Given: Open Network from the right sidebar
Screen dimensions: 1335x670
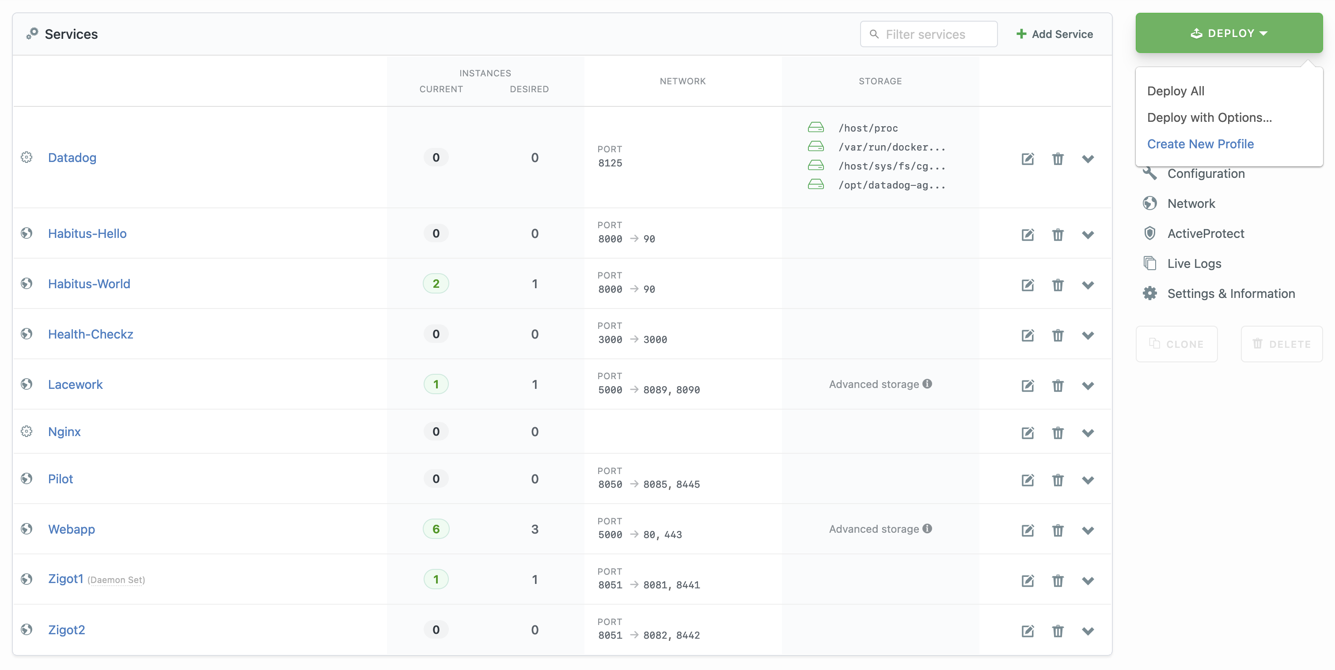Looking at the screenshot, I should click(1191, 203).
